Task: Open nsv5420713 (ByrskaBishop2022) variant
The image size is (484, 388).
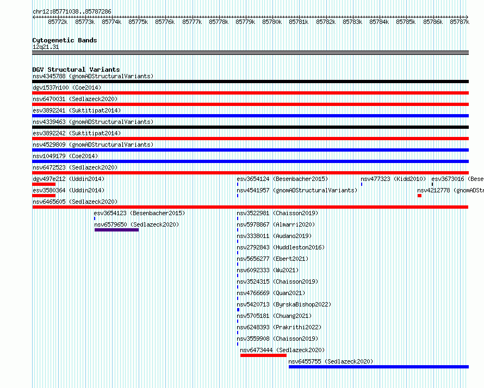Action: (x=284, y=304)
